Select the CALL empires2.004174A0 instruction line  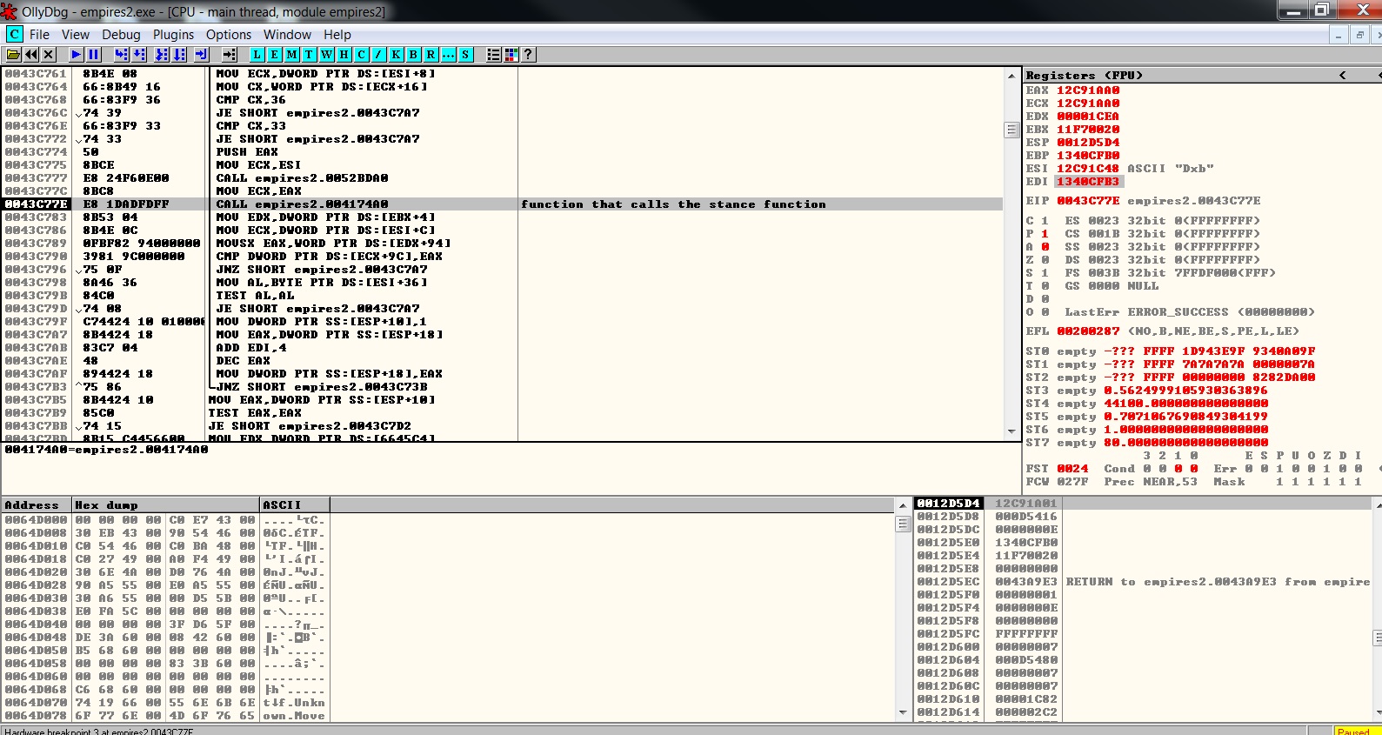coord(302,204)
